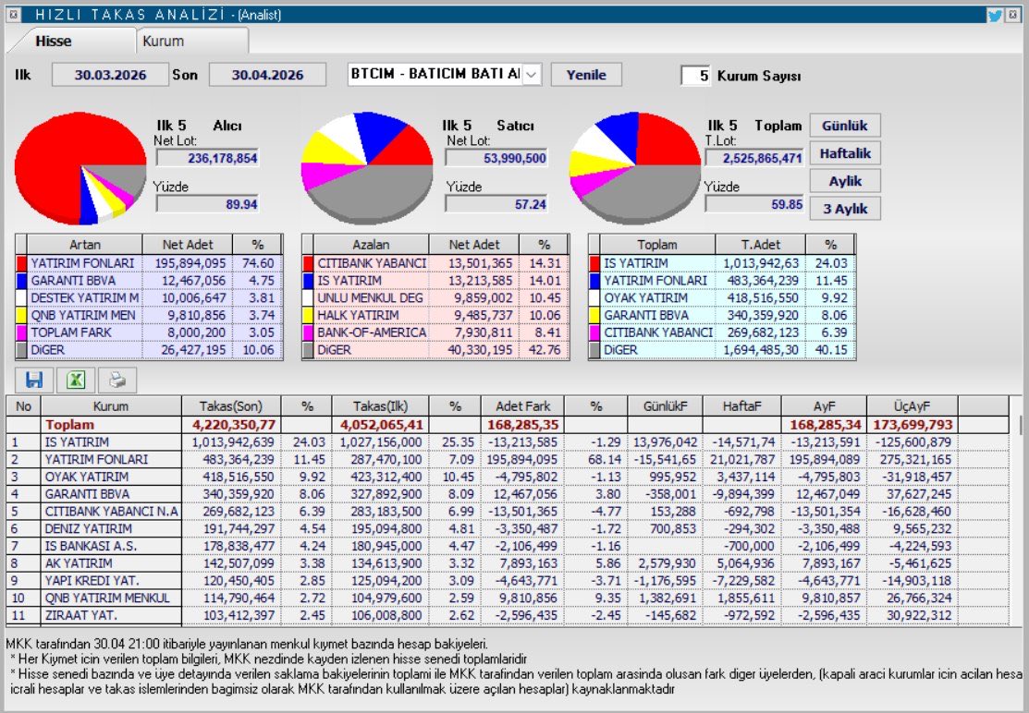Select the YATIRIM FONLARI row in main table
The height and width of the screenshot is (713, 1029).
click(x=508, y=459)
